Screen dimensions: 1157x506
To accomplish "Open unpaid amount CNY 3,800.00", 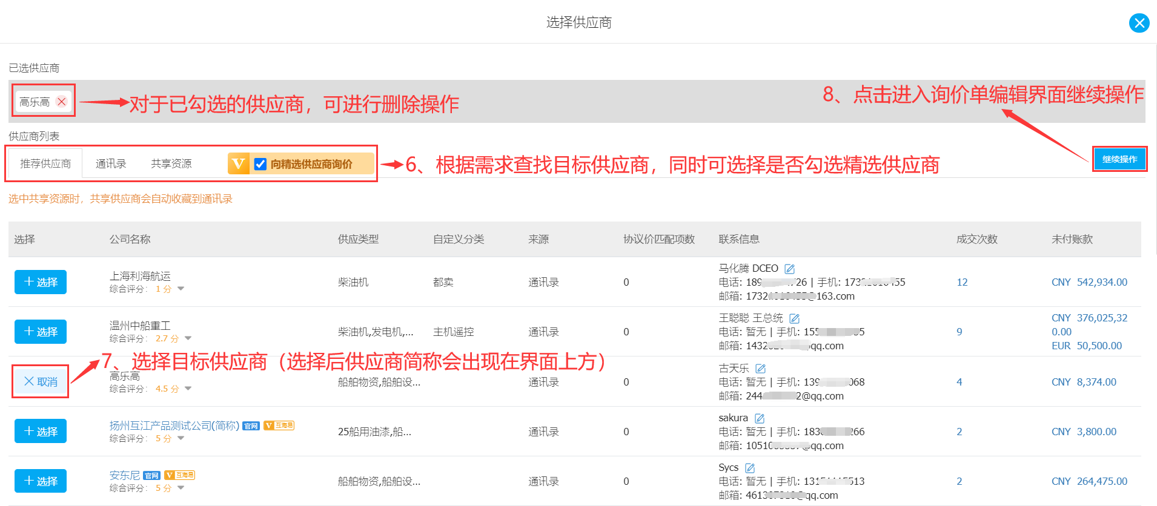I will click(1084, 432).
